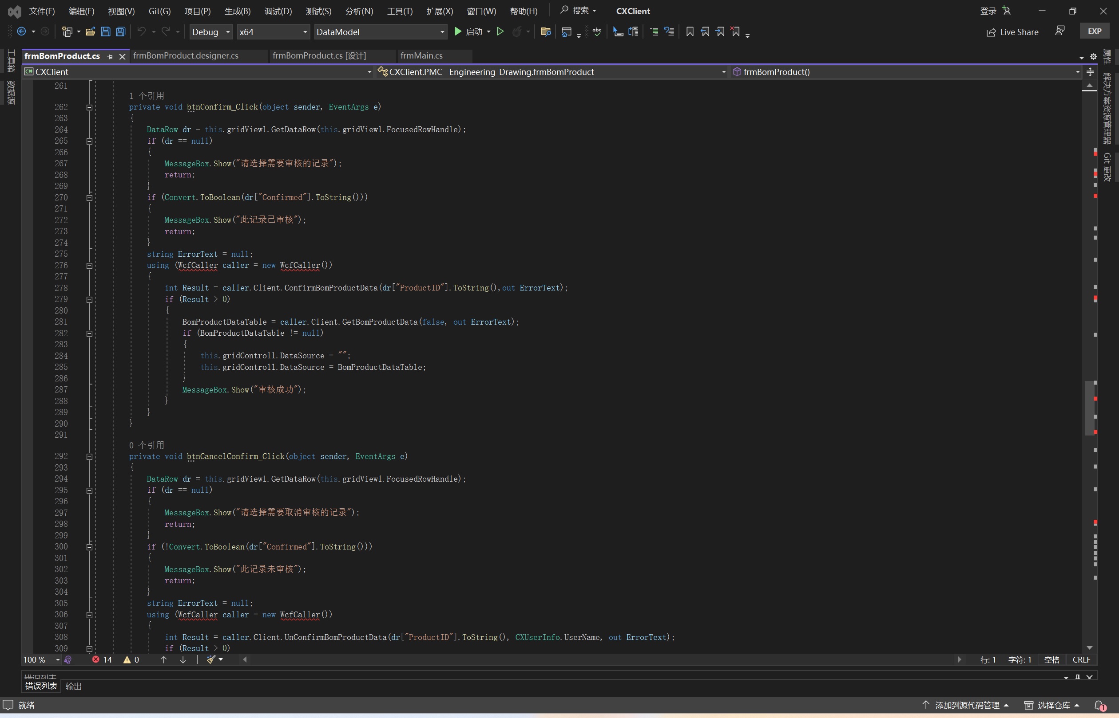Viewport: 1119px width, 718px height.
Task: Pin the frmBomProduct.cs tab
Action: click(110, 56)
